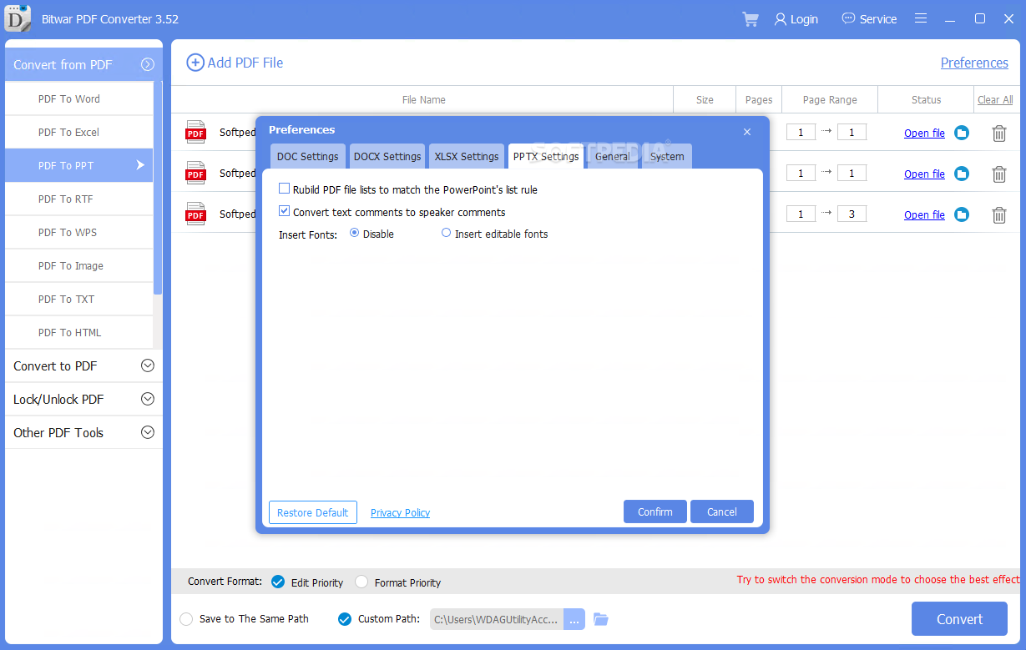Viewport: 1026px width, 650px height.
Task: Select the PPTX Settings tab
Action: pyautogui.click(x=546, y=156)
